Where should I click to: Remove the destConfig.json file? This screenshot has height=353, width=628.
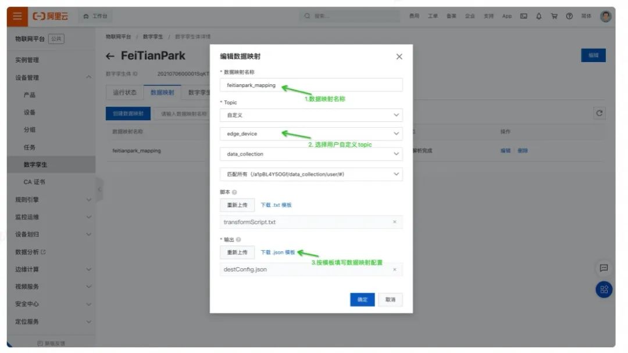tap(394, 269)
